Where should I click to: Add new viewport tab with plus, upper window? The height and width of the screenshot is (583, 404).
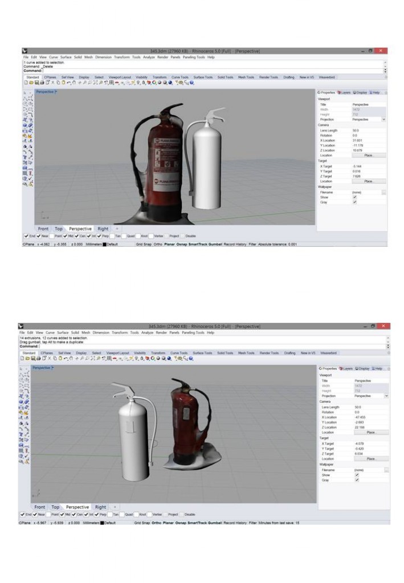point(117,229)
